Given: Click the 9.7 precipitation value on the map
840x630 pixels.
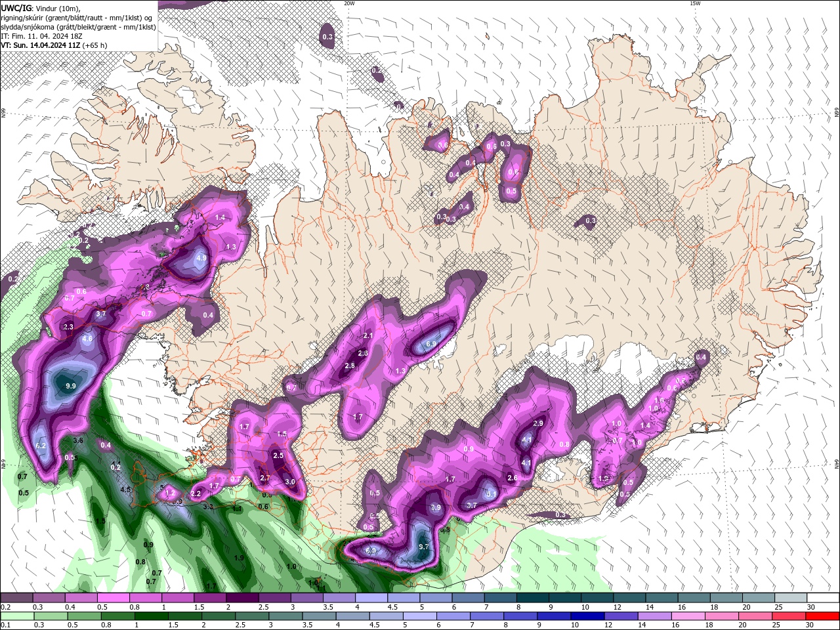Looking at the screenshot, I should 423,547.
